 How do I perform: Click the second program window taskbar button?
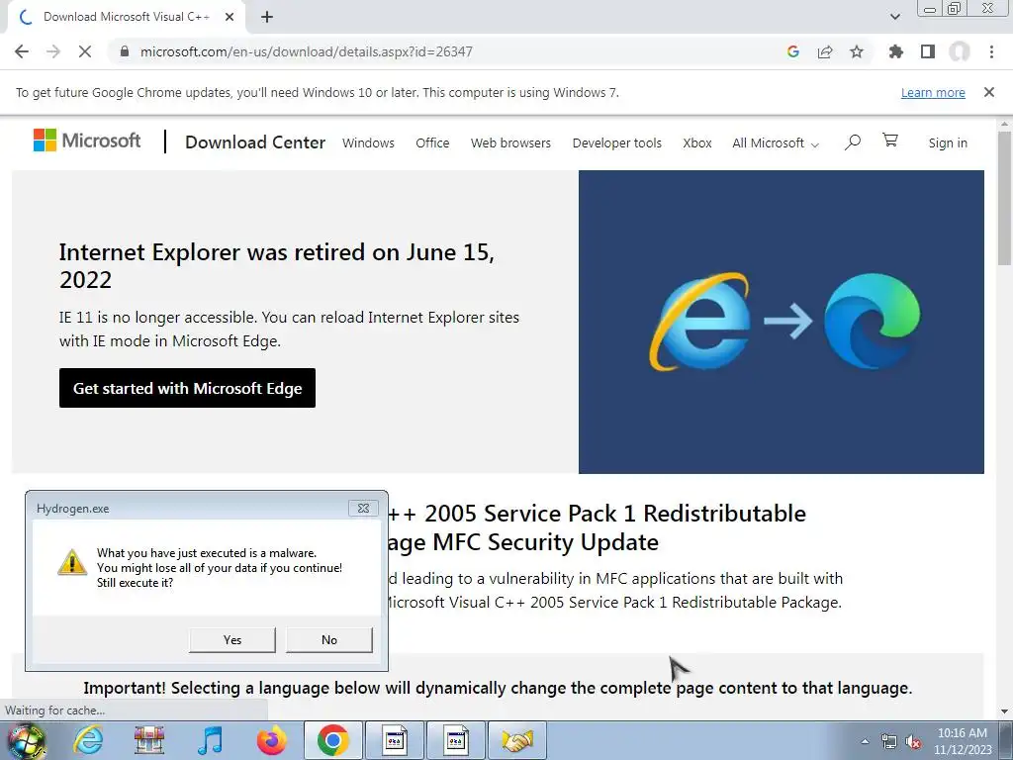coord(455,740)
